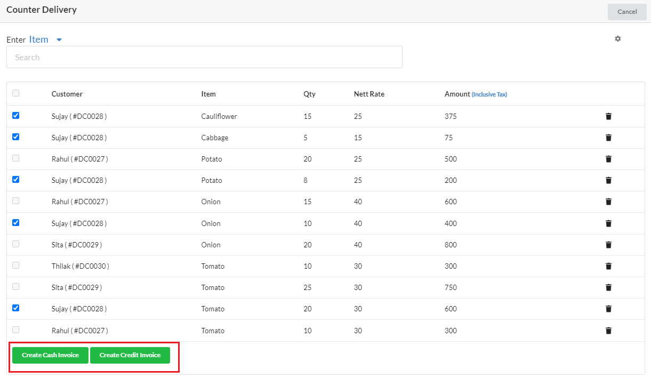Focus the item Search field
The width and height of the screenshot is (651, 386).
pyautogui.click(x=204, y=57)
